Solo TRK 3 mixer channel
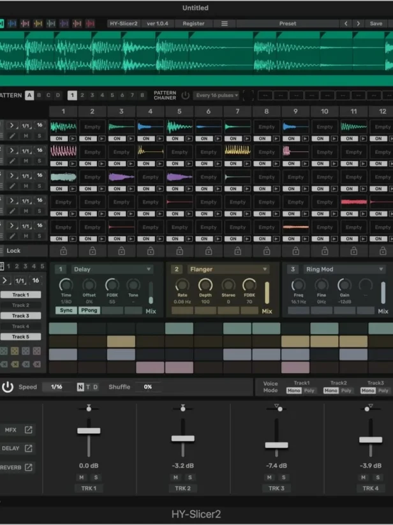 [x=284, y=478]
